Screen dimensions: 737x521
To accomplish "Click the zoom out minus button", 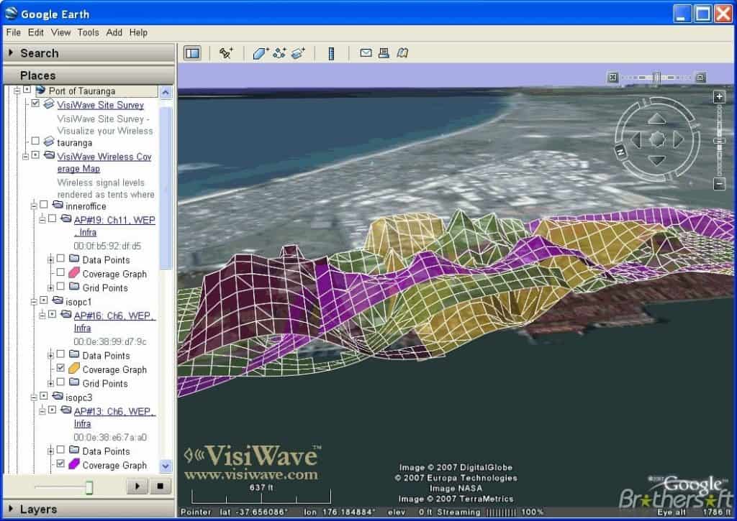I will [719, 184].
